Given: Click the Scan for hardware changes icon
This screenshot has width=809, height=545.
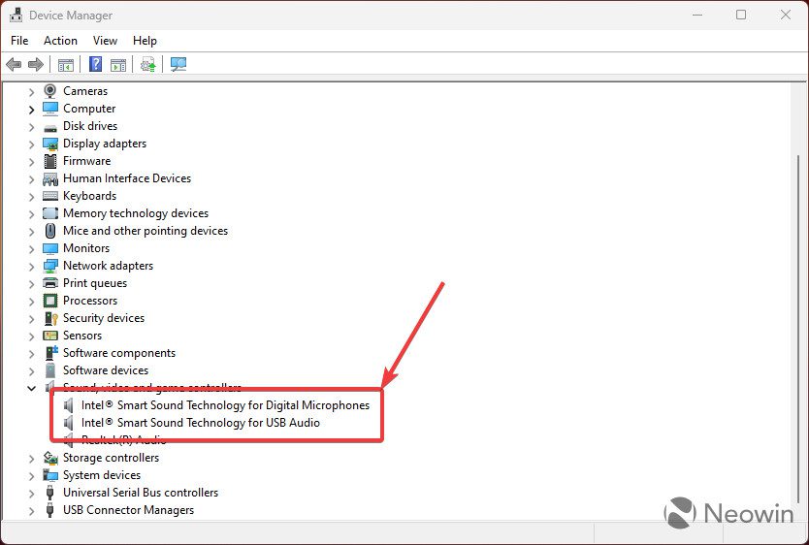Looking at the screenshot, I should point(178,65).
